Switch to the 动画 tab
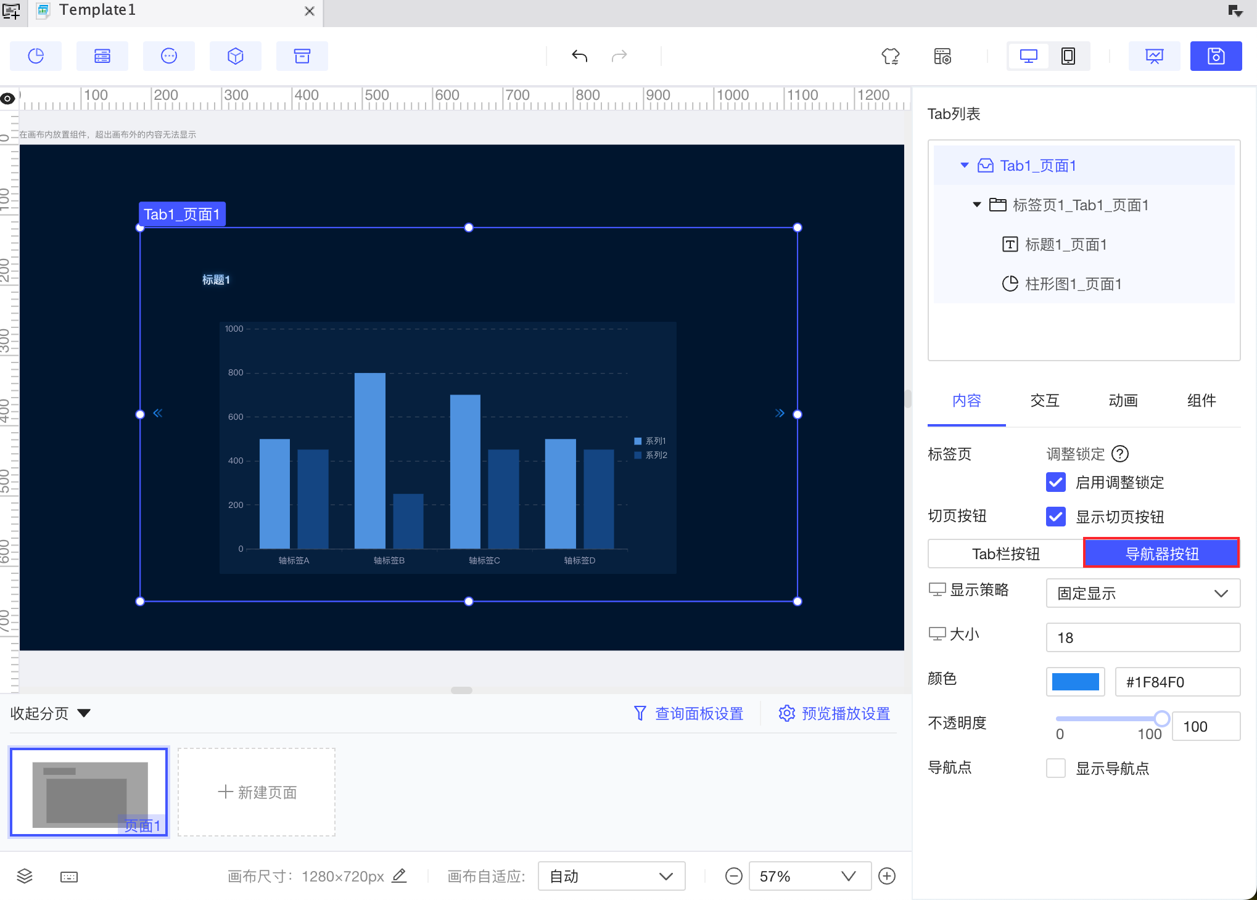The image size is (1257, 900). point(1123,401)
